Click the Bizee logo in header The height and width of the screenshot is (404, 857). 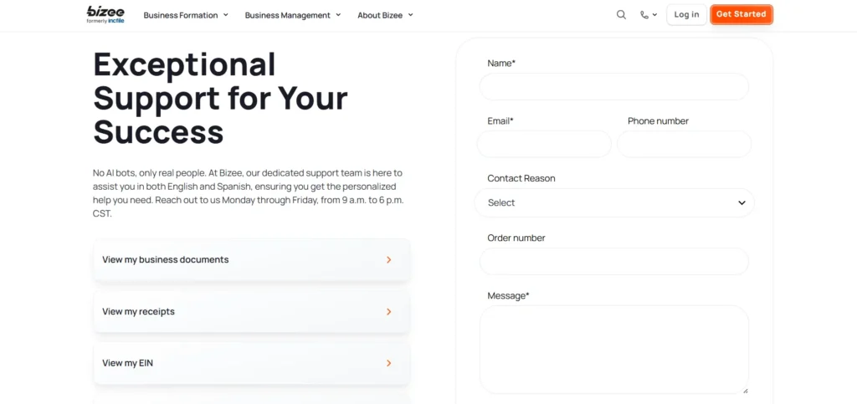coord(105,14)
